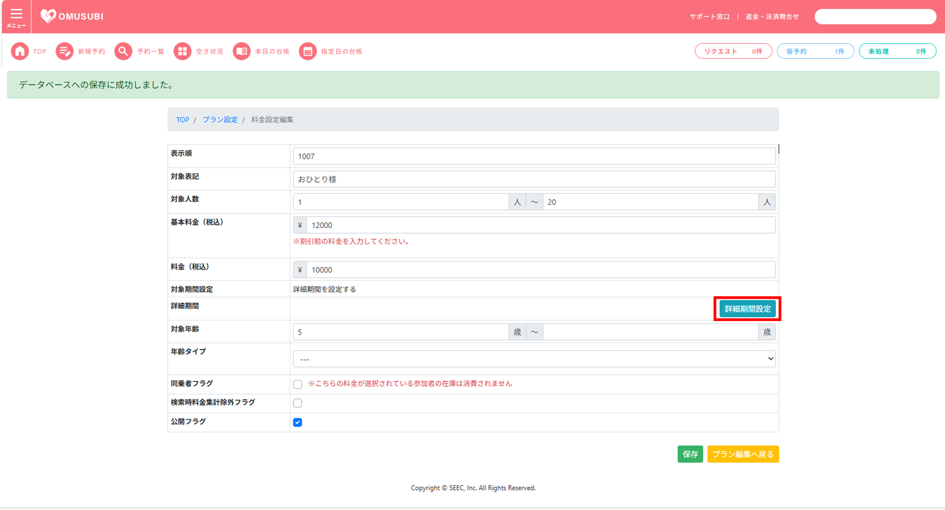Focus 料金（税込） field 10000

(x=541, y=269)
